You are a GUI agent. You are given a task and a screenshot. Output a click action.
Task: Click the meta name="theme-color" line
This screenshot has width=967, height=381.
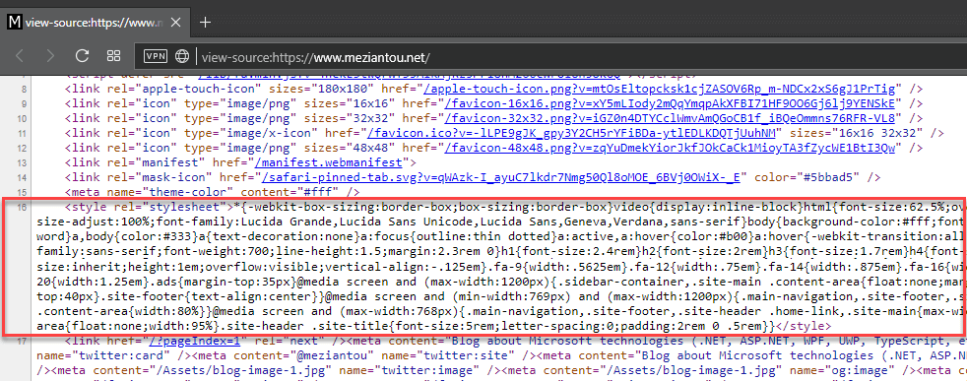[x=212, y=192]
